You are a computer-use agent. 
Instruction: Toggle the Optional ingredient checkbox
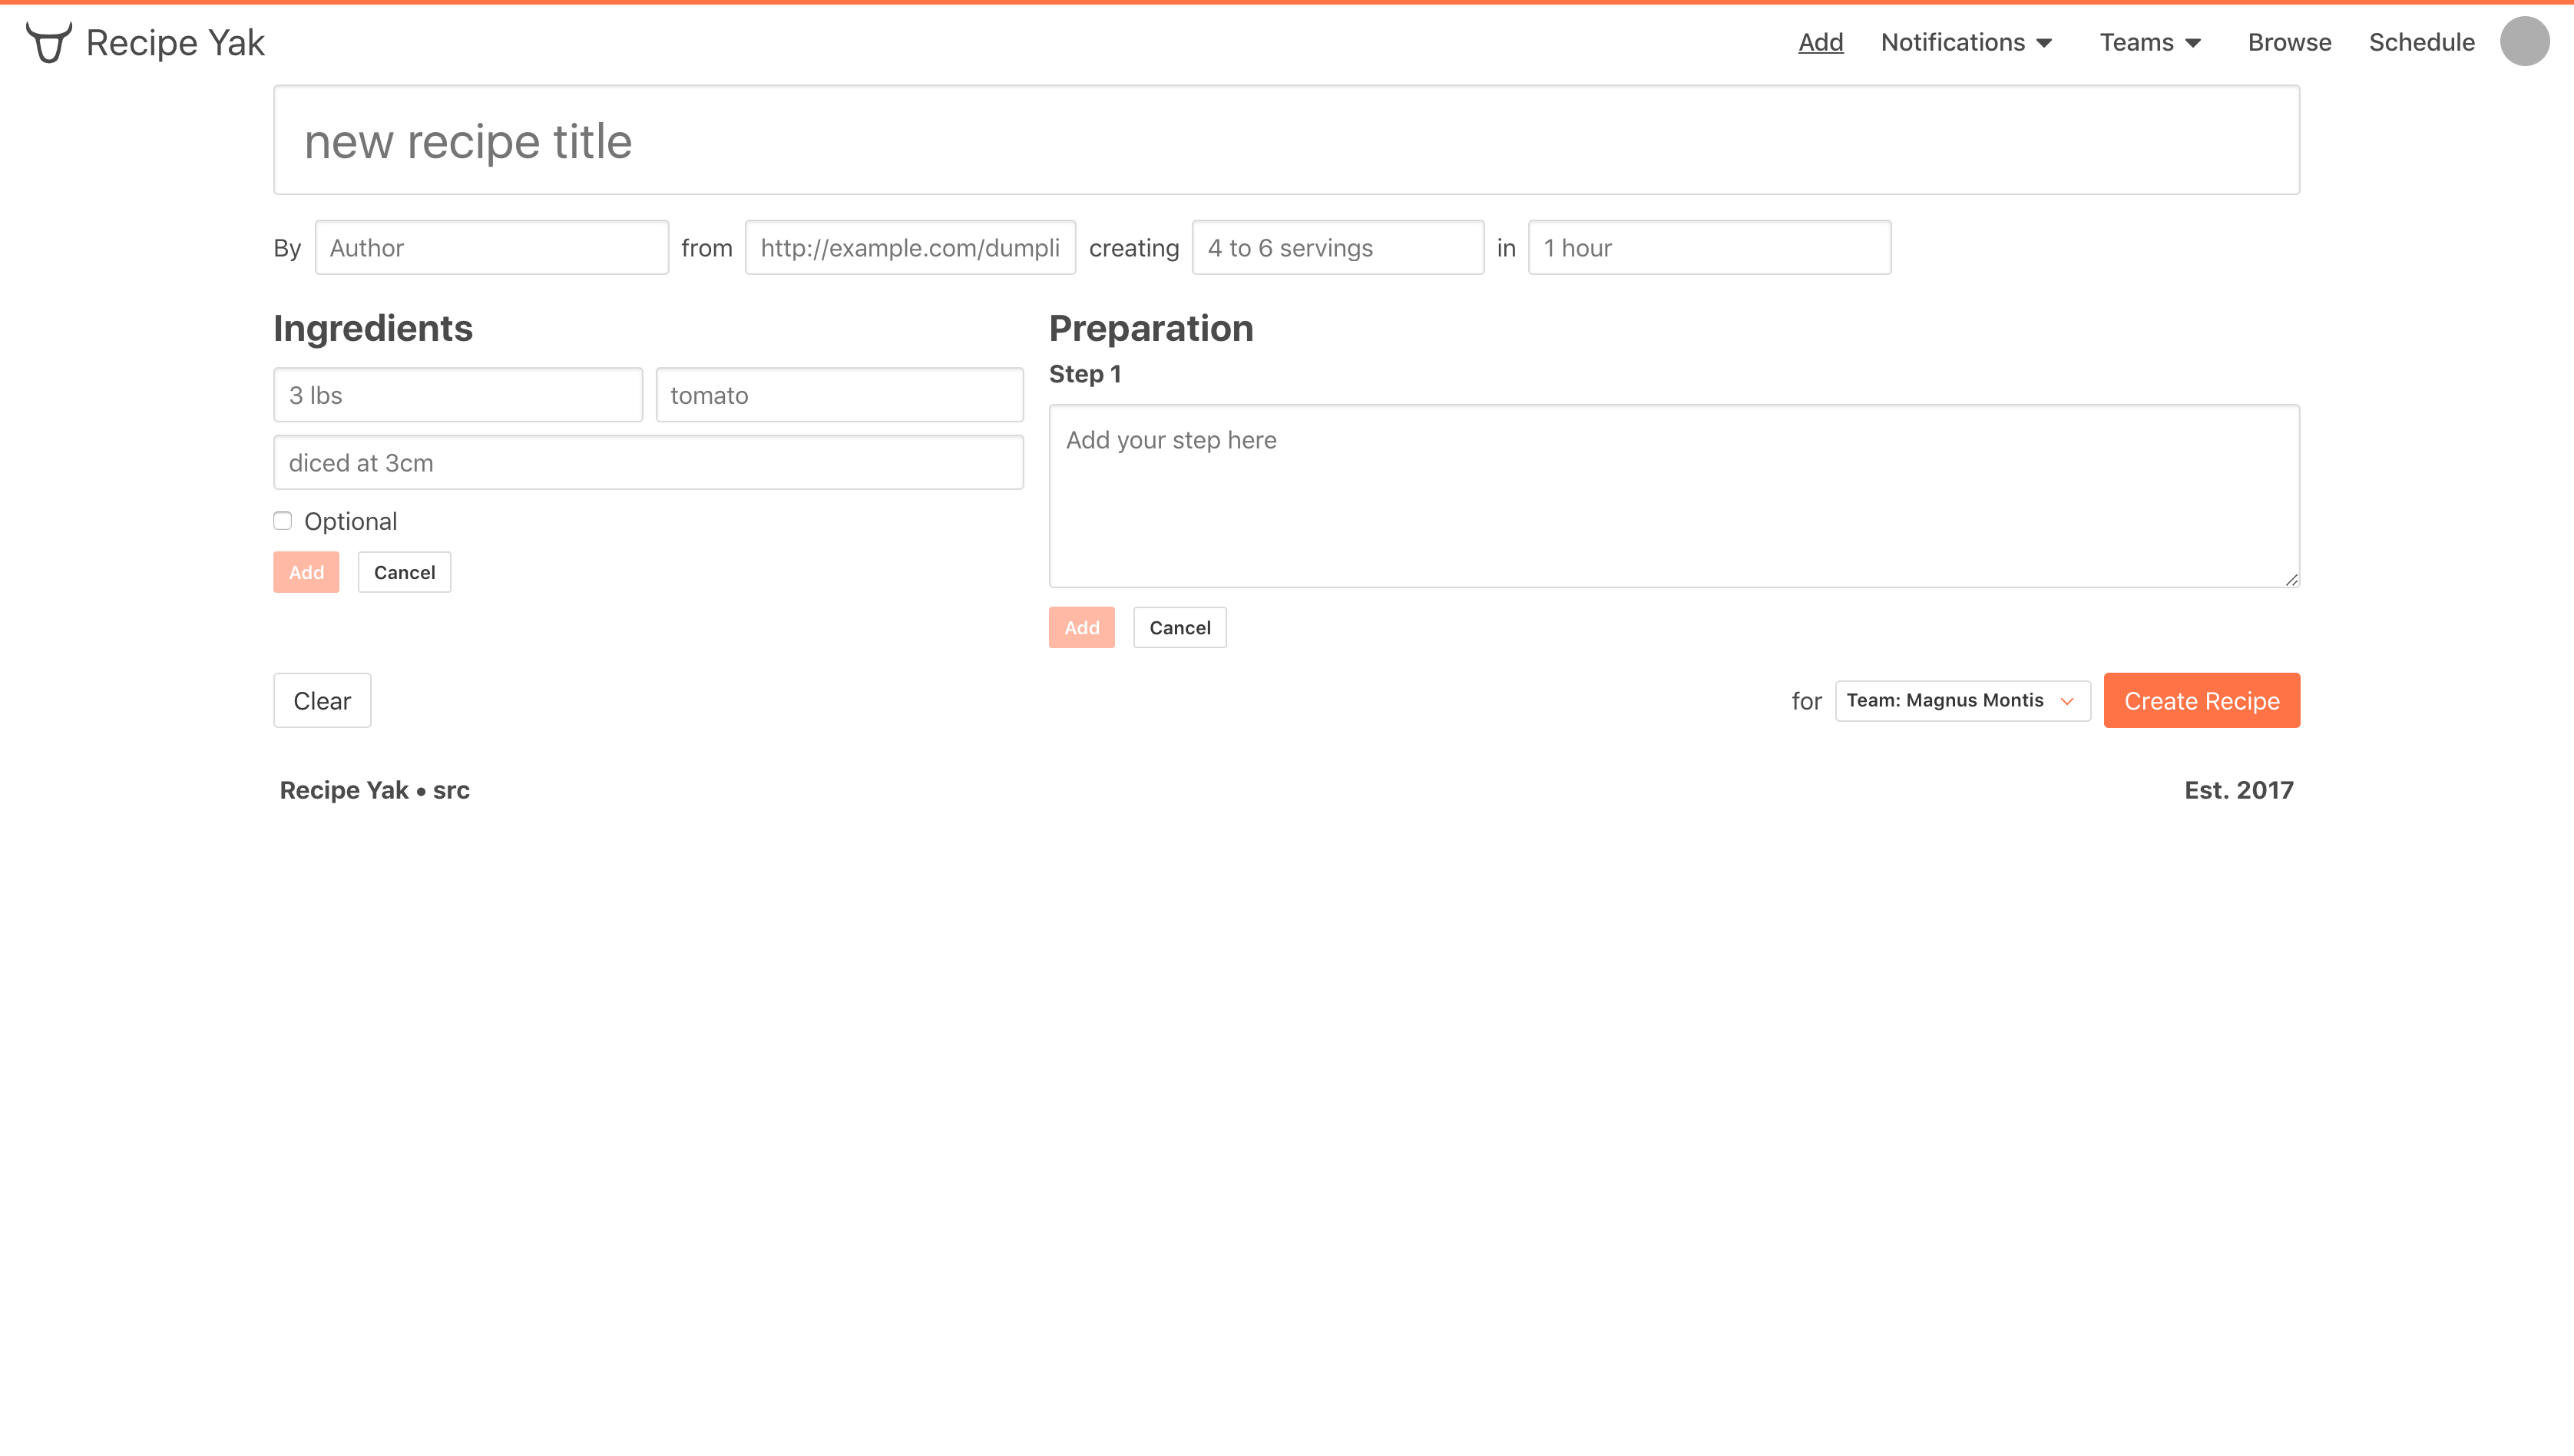click(283, 521)
